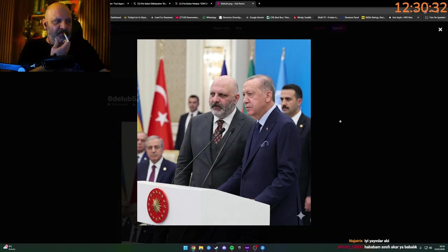The width and height of the screenshot is (448, 252).
Task: Close the image lightbox with the X
Action: (440, 29)
